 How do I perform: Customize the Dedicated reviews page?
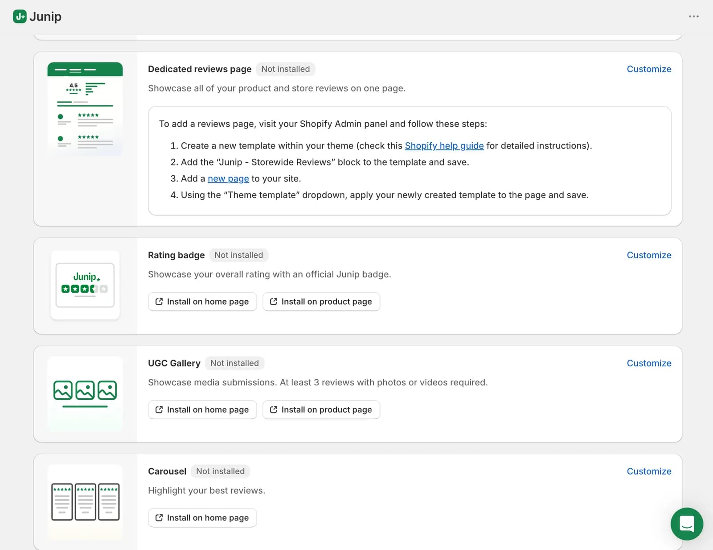pos(649,69)
